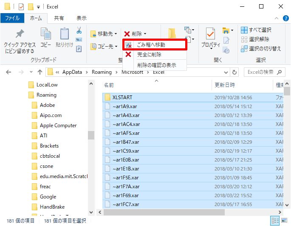Click the scissors Cut icon
291x226 pixels.
tap(79, 30)
